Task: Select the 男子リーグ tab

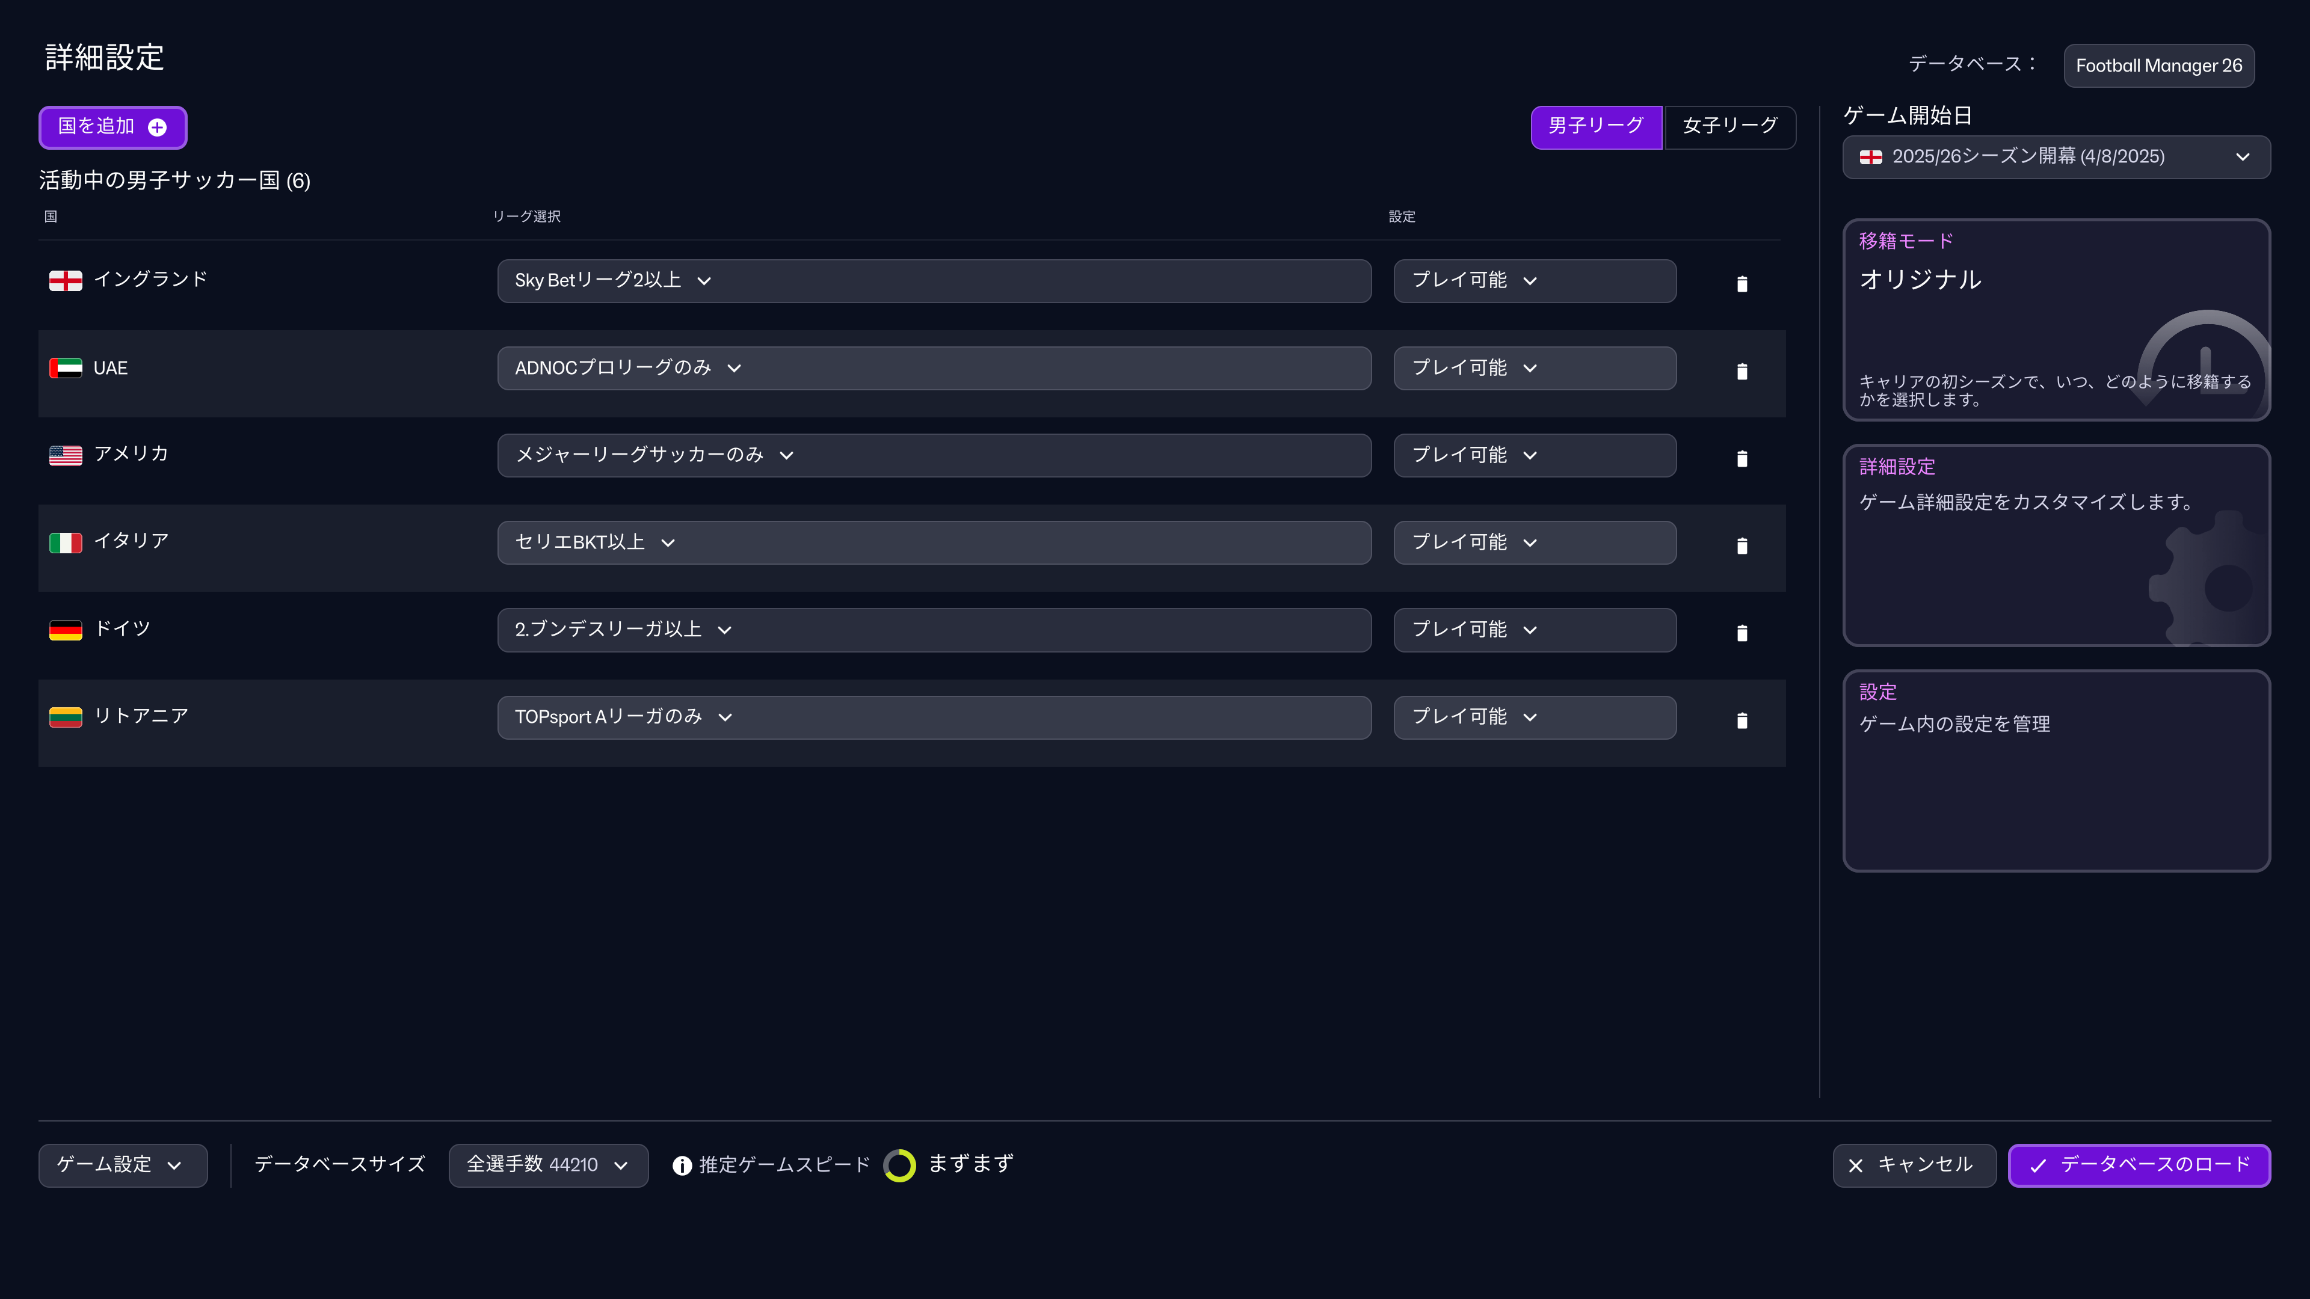Action: tap(1595, 126)
